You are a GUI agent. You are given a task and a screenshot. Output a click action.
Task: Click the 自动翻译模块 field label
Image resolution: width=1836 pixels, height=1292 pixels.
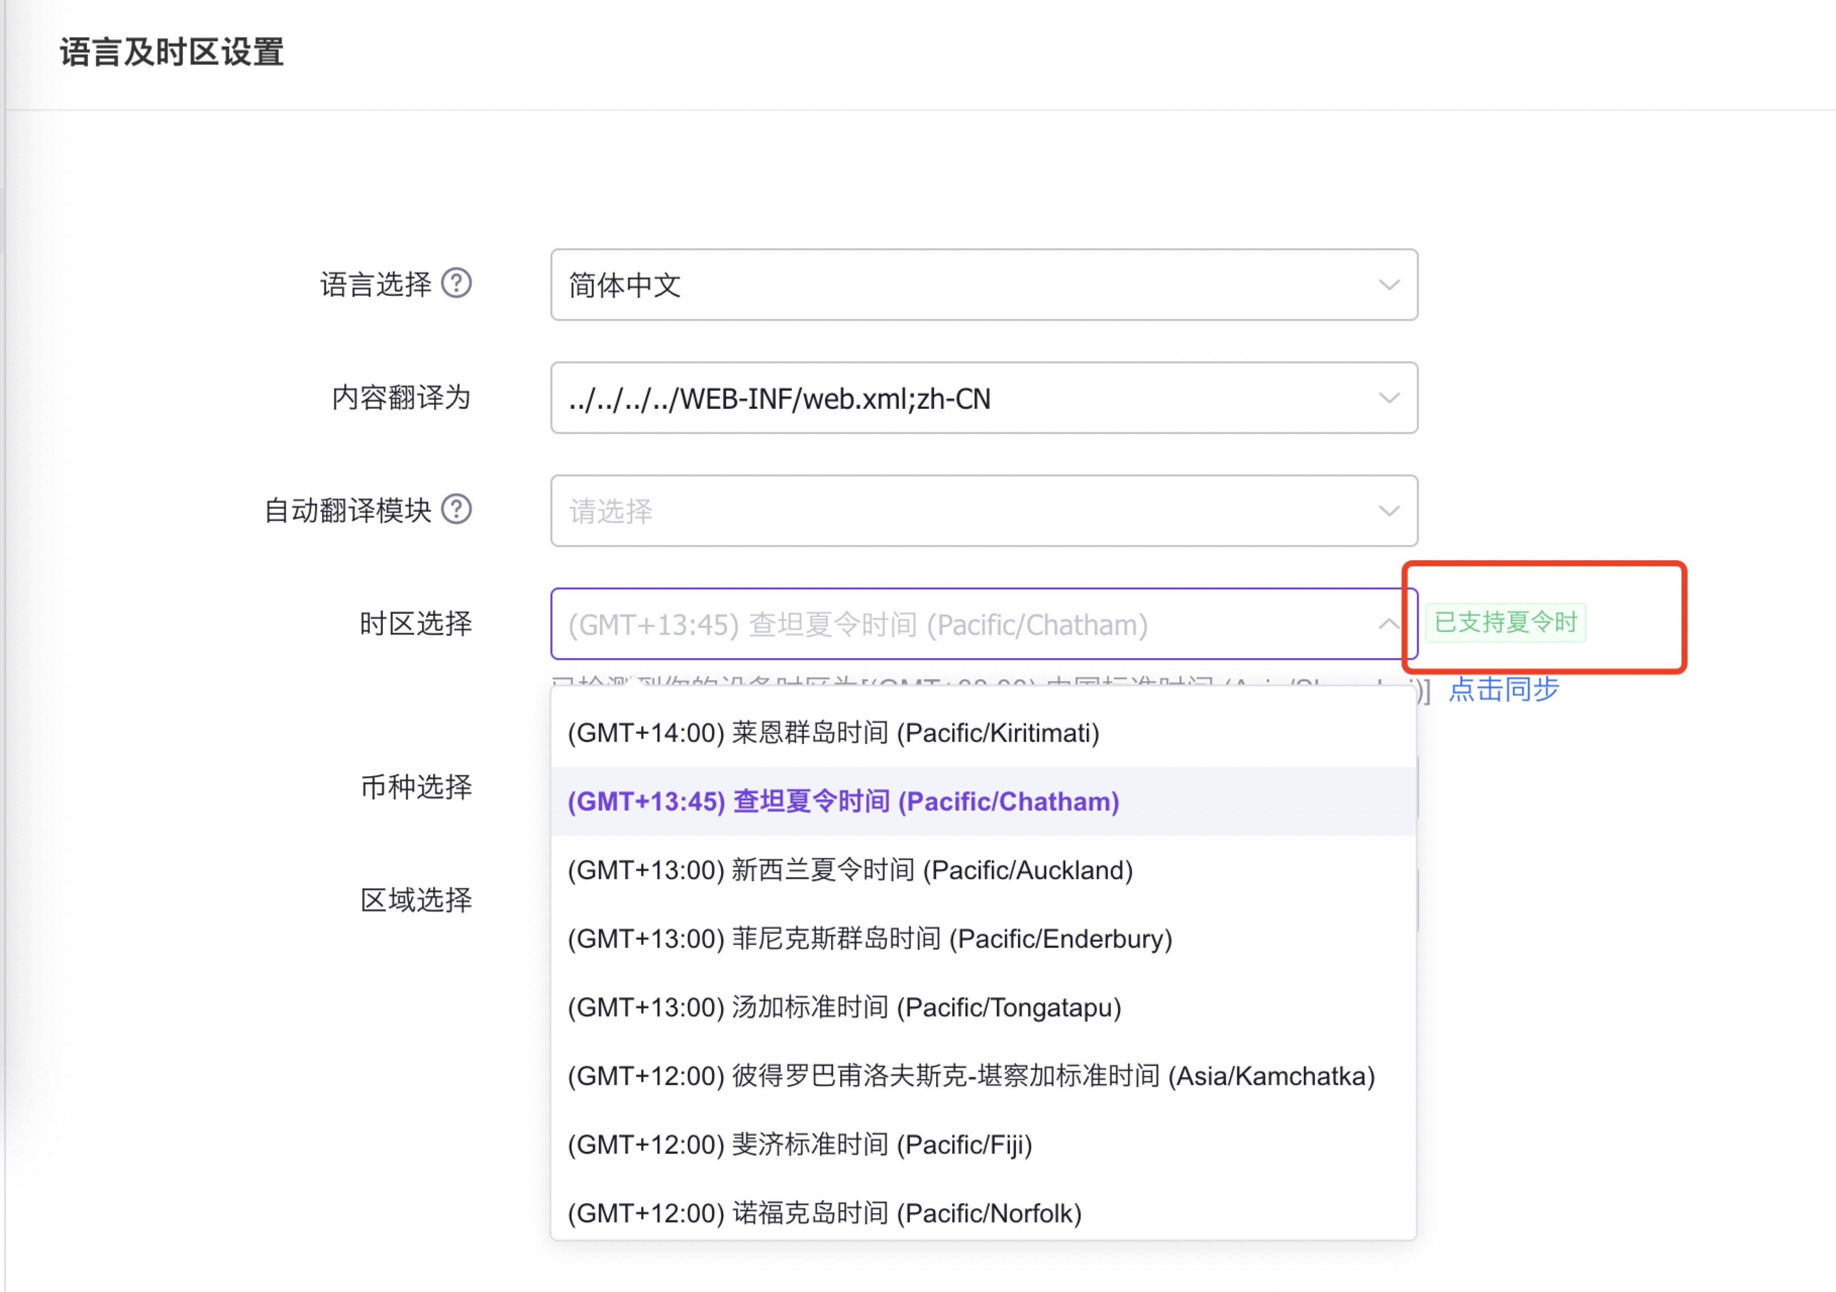[x=348, y=510]
